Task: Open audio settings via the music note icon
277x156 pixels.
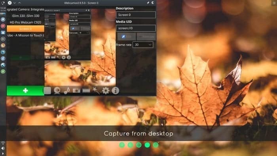Action: point(66,91)
